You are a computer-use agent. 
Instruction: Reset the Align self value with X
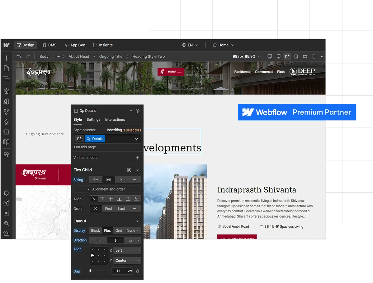tap(93, 199)
